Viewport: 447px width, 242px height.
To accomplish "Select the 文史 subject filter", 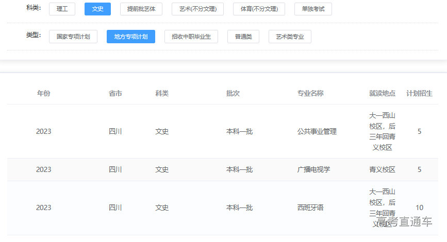I will point(97,9).
